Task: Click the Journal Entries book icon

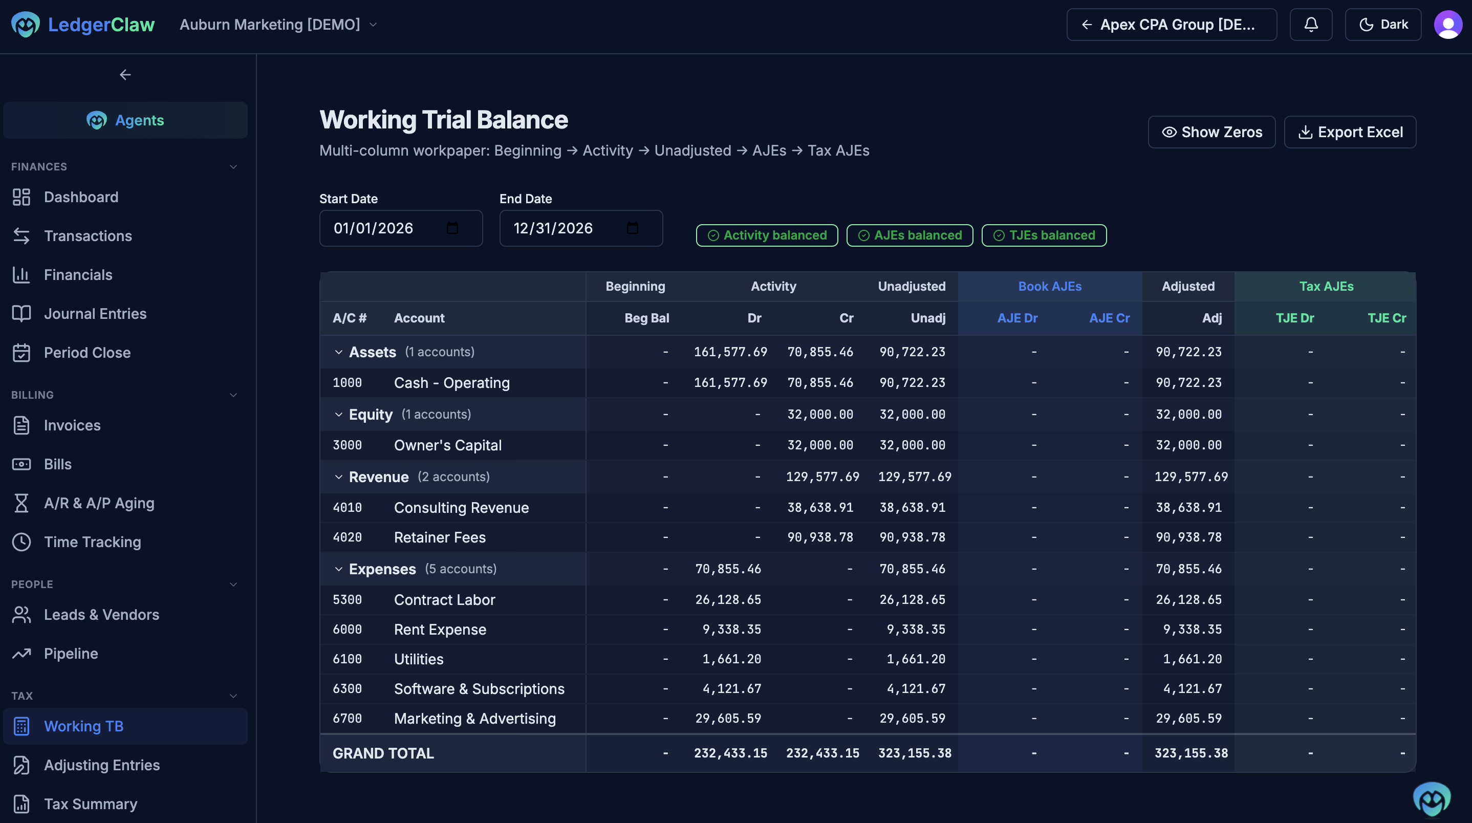Action: tap(21, 314)
